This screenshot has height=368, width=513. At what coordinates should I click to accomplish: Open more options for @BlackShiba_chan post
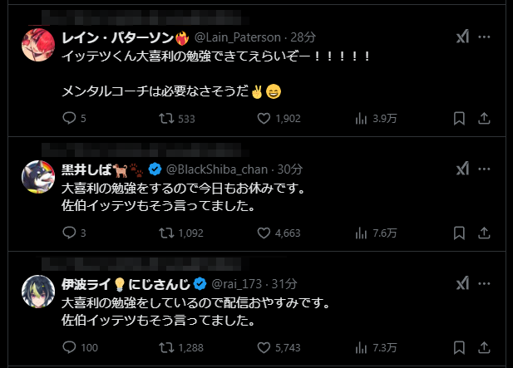pyautogui.click(x=485, y=169)
